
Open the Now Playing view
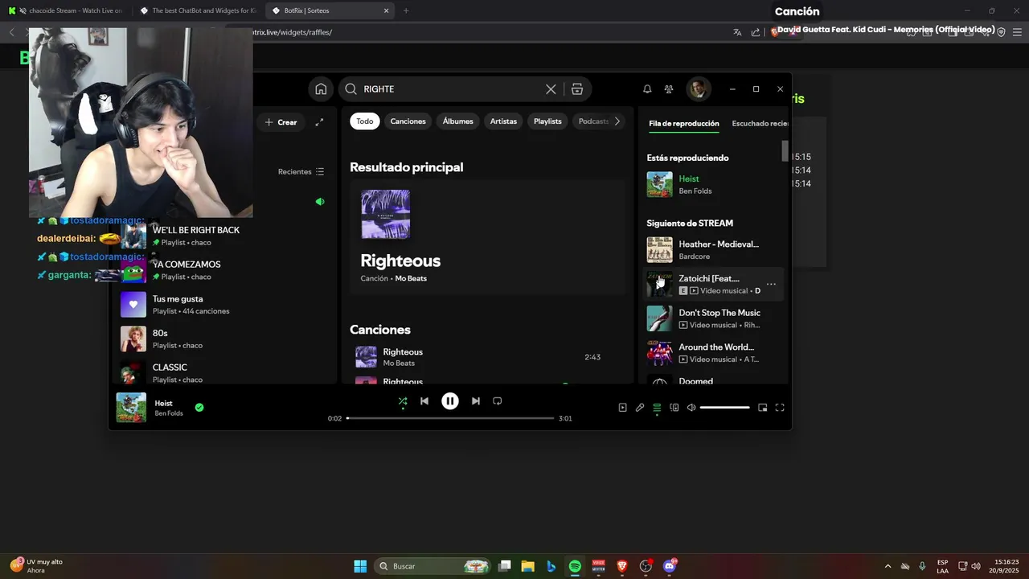[622, 408]
